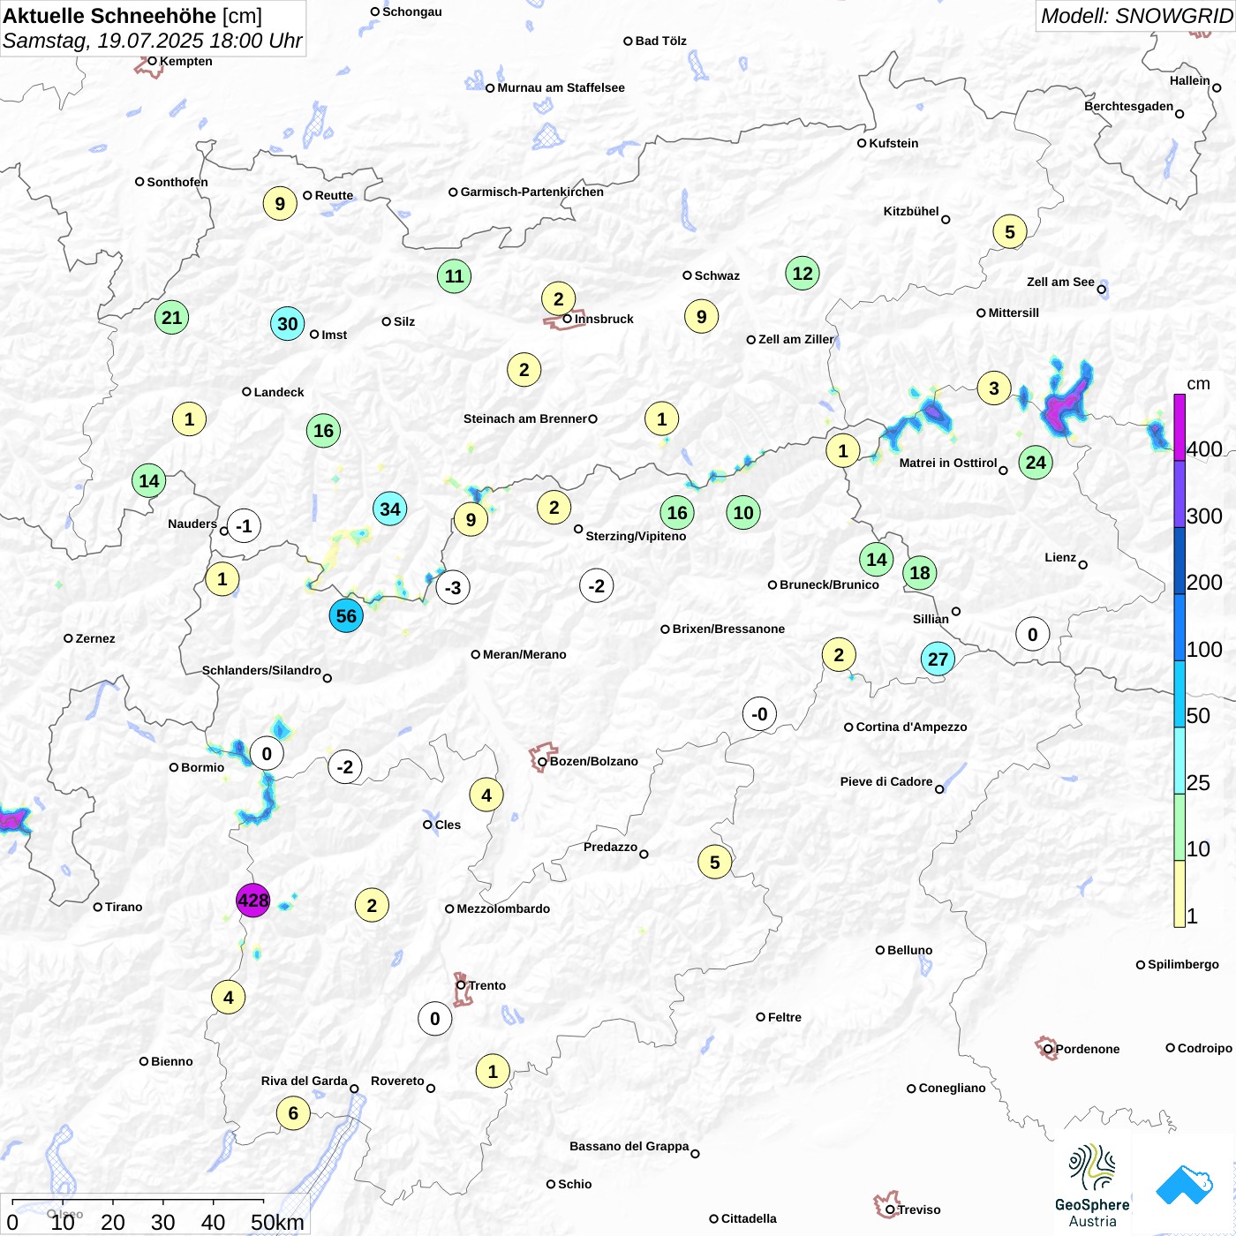This screenshot has width=1236, height=1236.
Task: Click the Brixen/Bressanone label
Action: (x=728, y=629)
